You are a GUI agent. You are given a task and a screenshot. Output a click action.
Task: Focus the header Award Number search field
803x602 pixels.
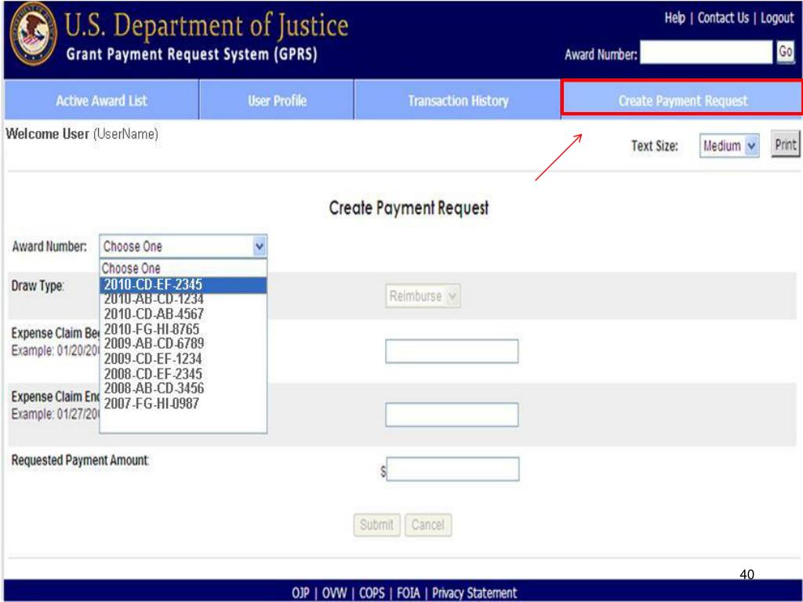pyautogui.click(x=706, y=53)
